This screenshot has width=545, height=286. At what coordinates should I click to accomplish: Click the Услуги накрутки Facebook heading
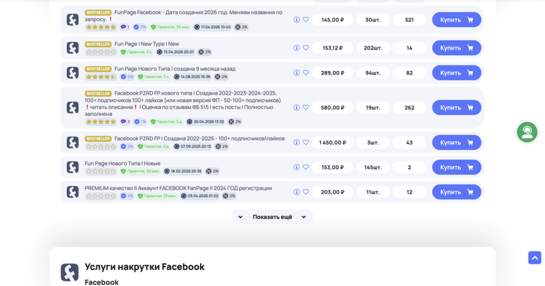145,267
